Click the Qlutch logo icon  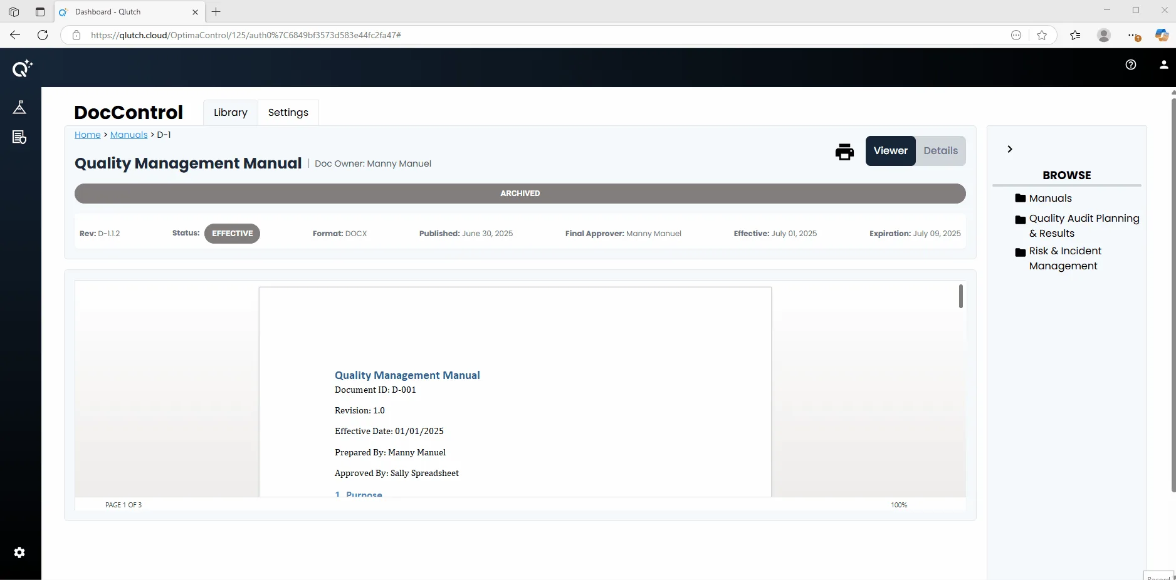[22, 68]
